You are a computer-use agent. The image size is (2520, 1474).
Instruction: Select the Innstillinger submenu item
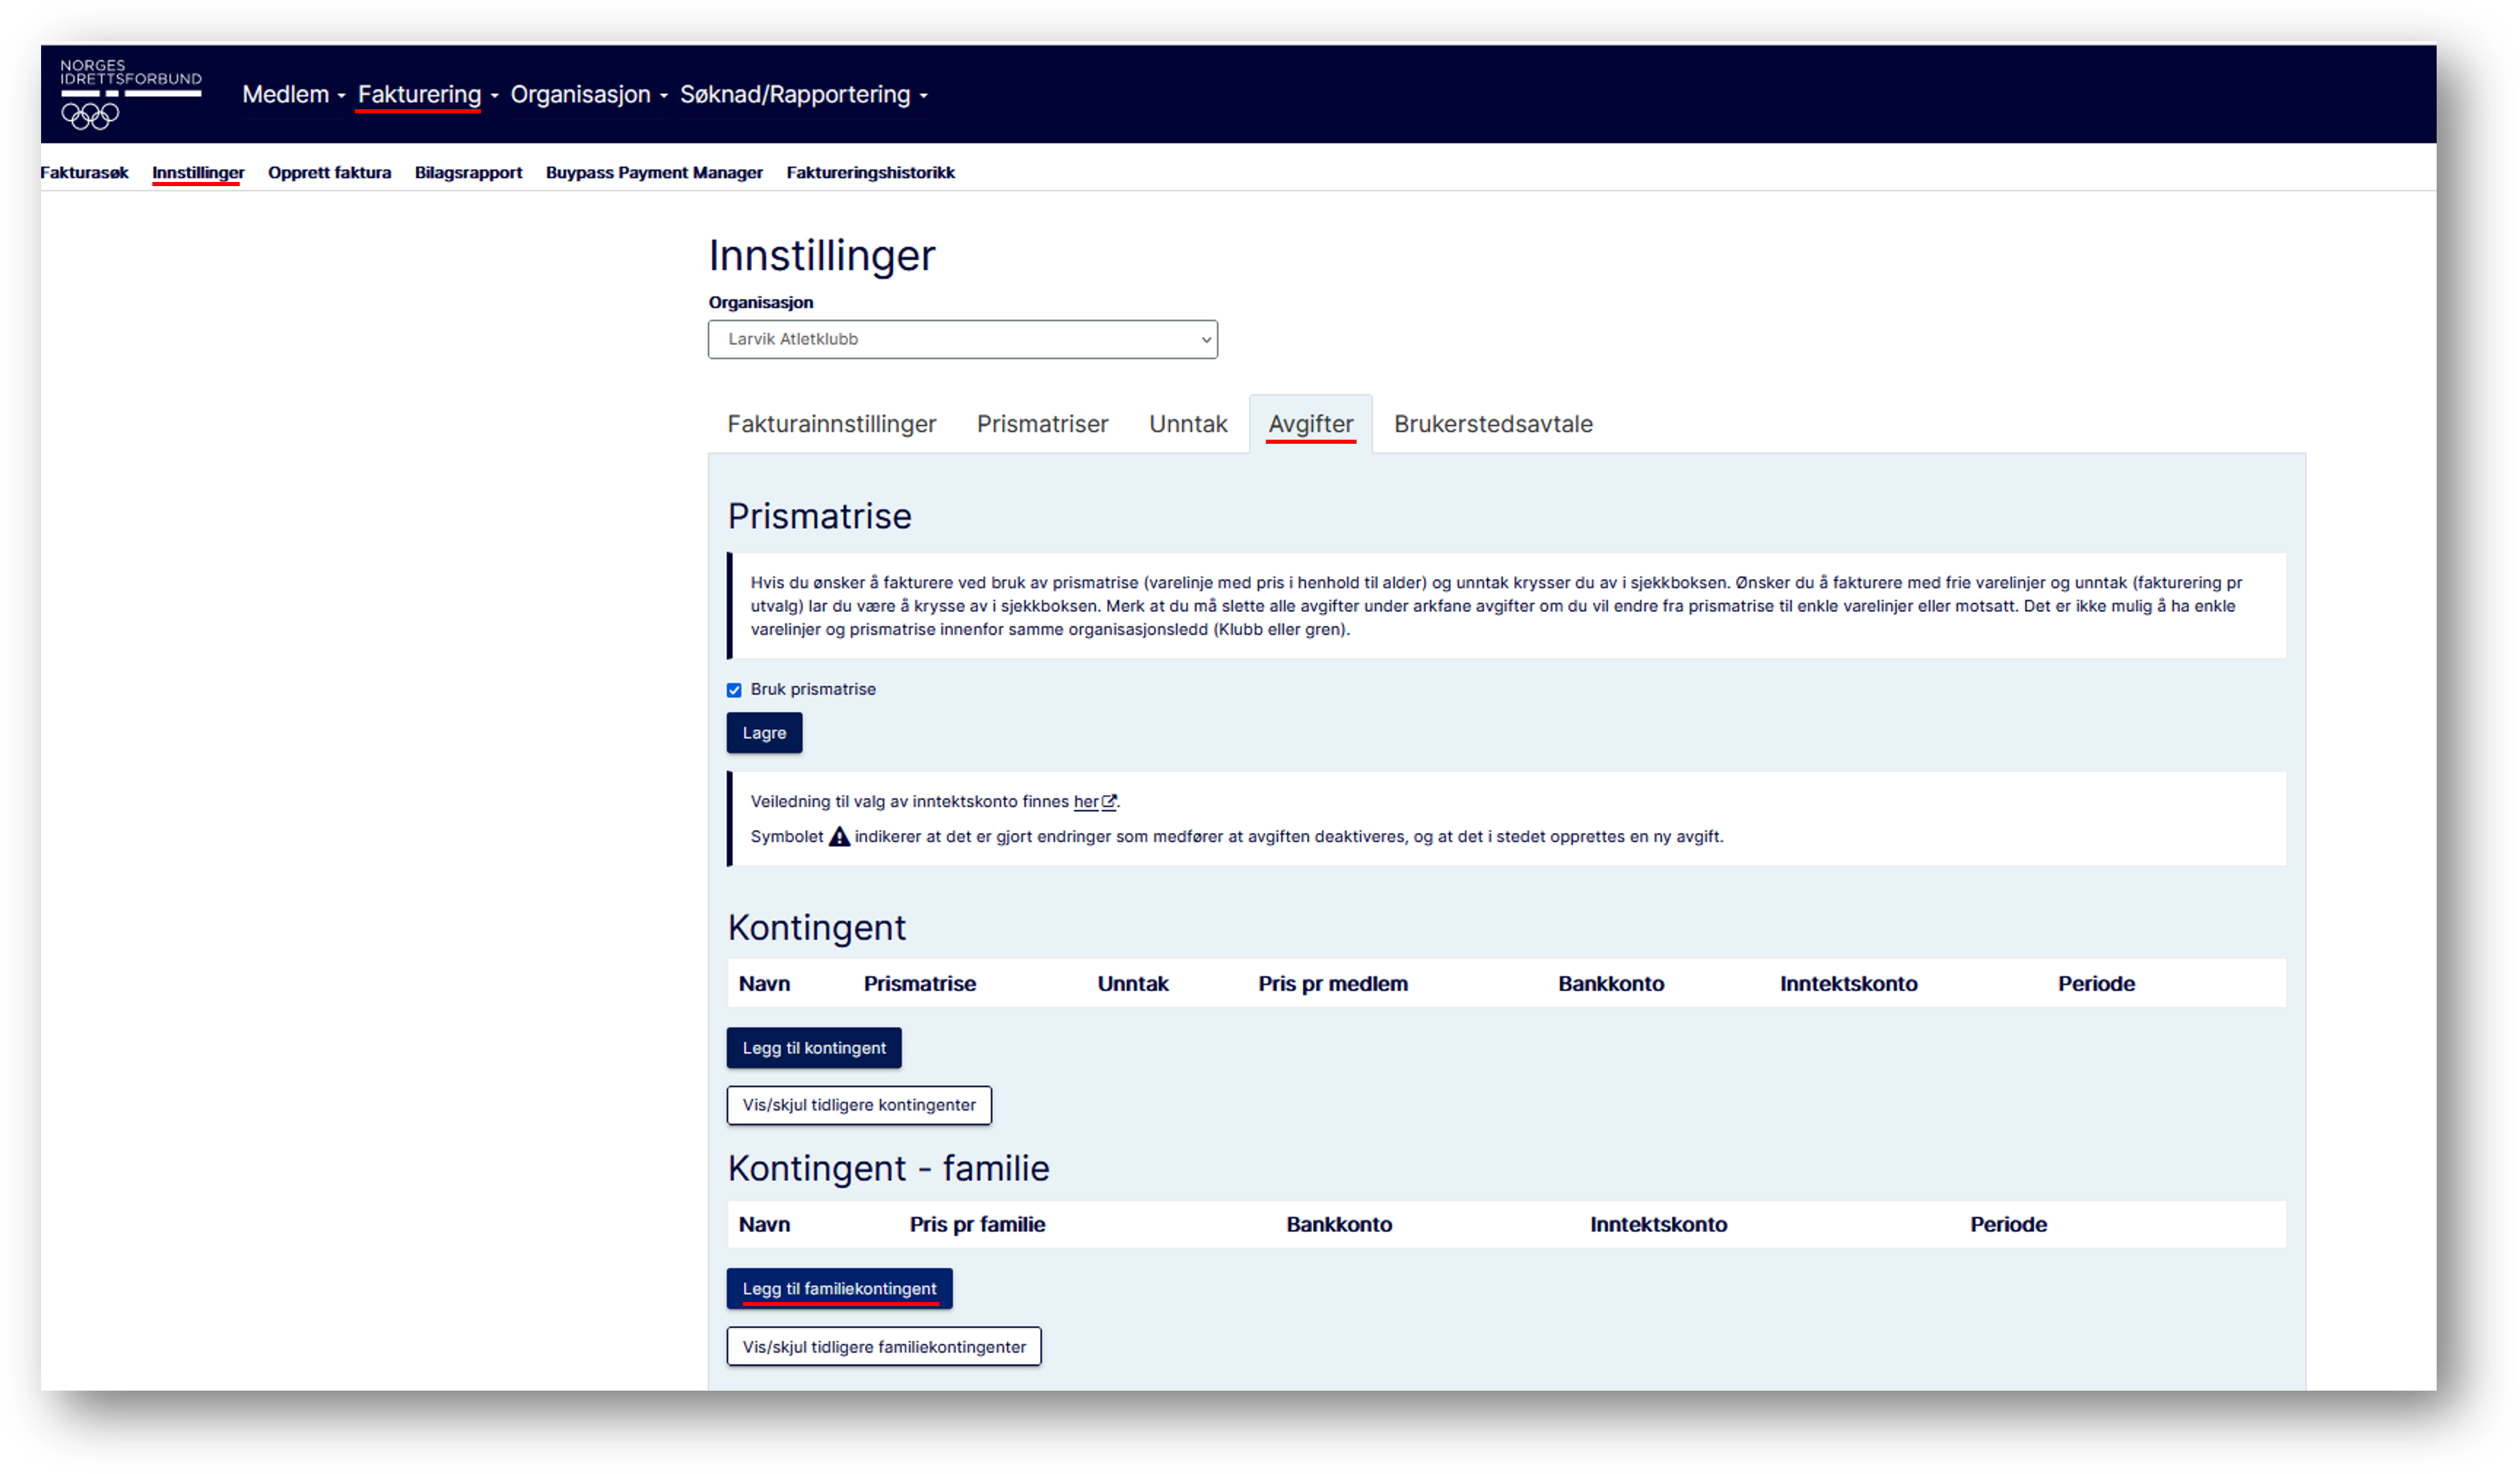click(x=198, y=173)
